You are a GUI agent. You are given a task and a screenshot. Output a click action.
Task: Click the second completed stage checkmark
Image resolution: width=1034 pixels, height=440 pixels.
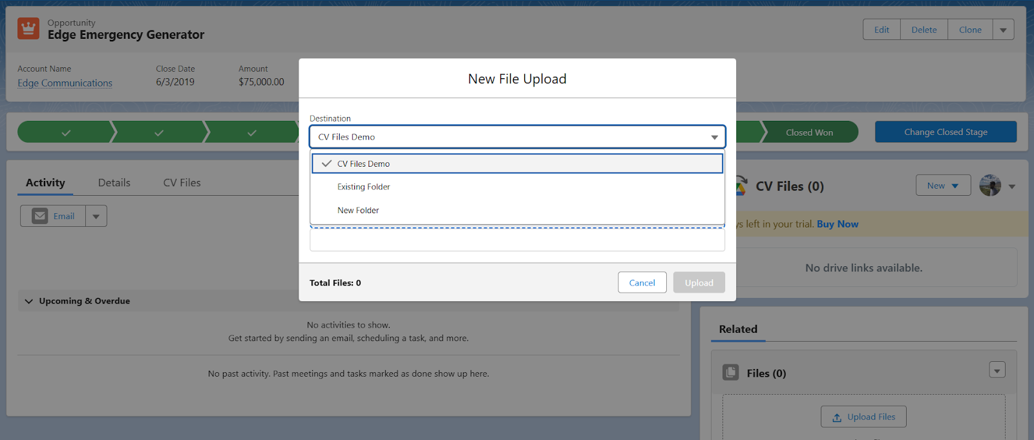(x=159, y=132)
